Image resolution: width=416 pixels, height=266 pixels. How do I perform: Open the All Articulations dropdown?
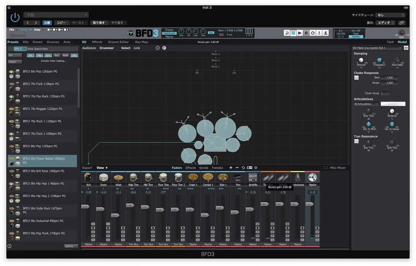point(366,104)
